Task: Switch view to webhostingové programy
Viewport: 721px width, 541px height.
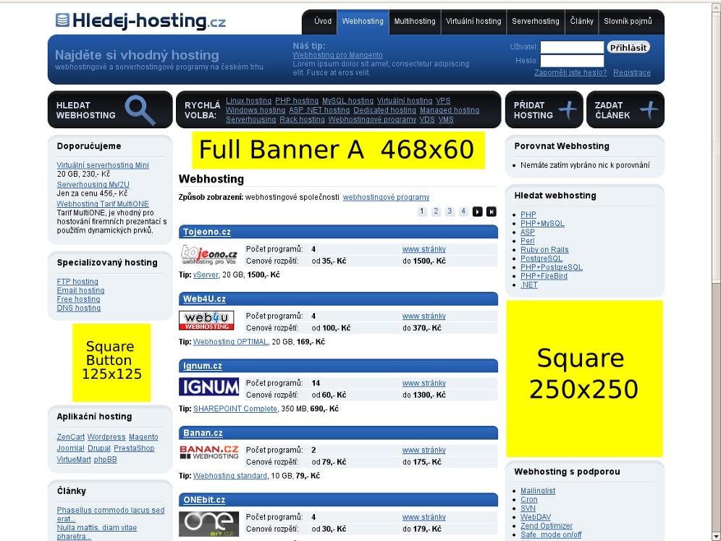Action: tap(387, 198)
